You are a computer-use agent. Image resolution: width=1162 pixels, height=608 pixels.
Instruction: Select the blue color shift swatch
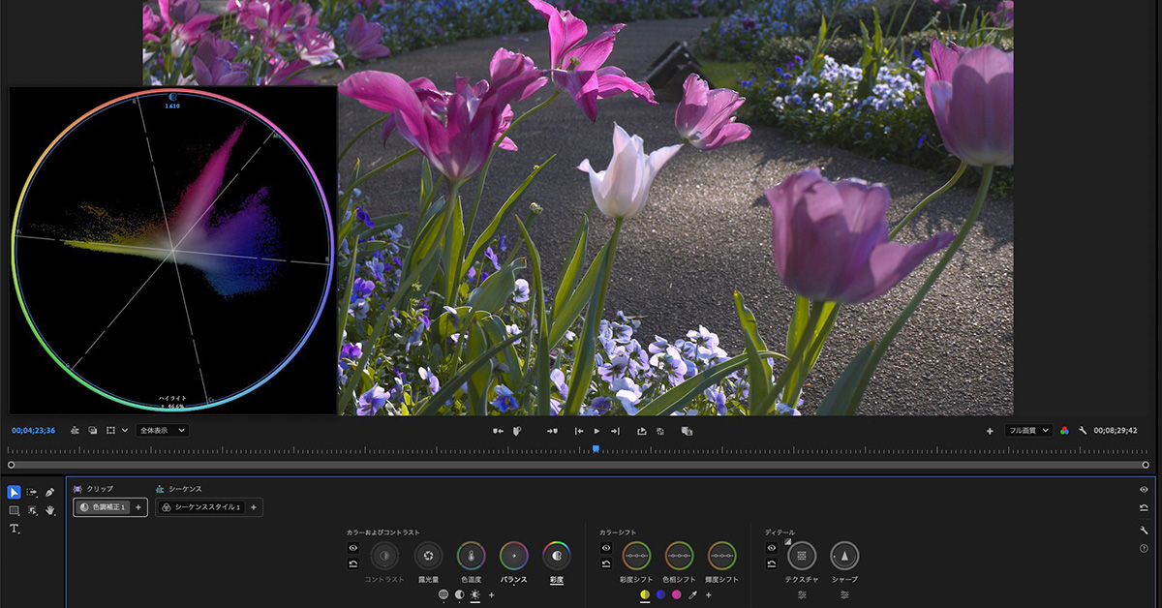click(660, 594)
